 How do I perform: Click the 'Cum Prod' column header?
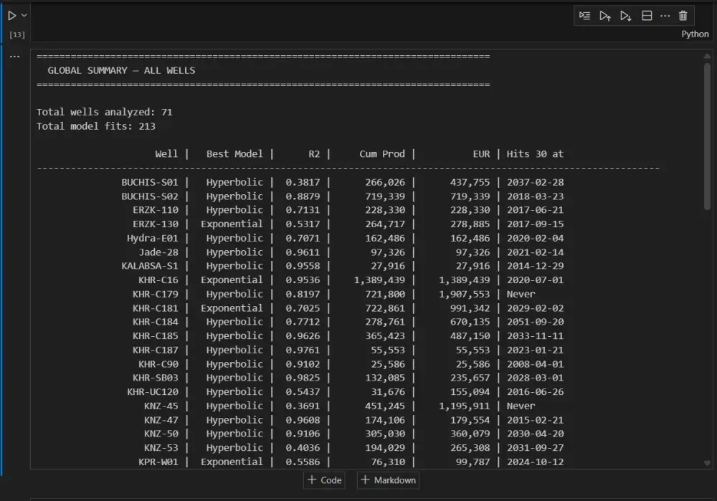[382, 154]
